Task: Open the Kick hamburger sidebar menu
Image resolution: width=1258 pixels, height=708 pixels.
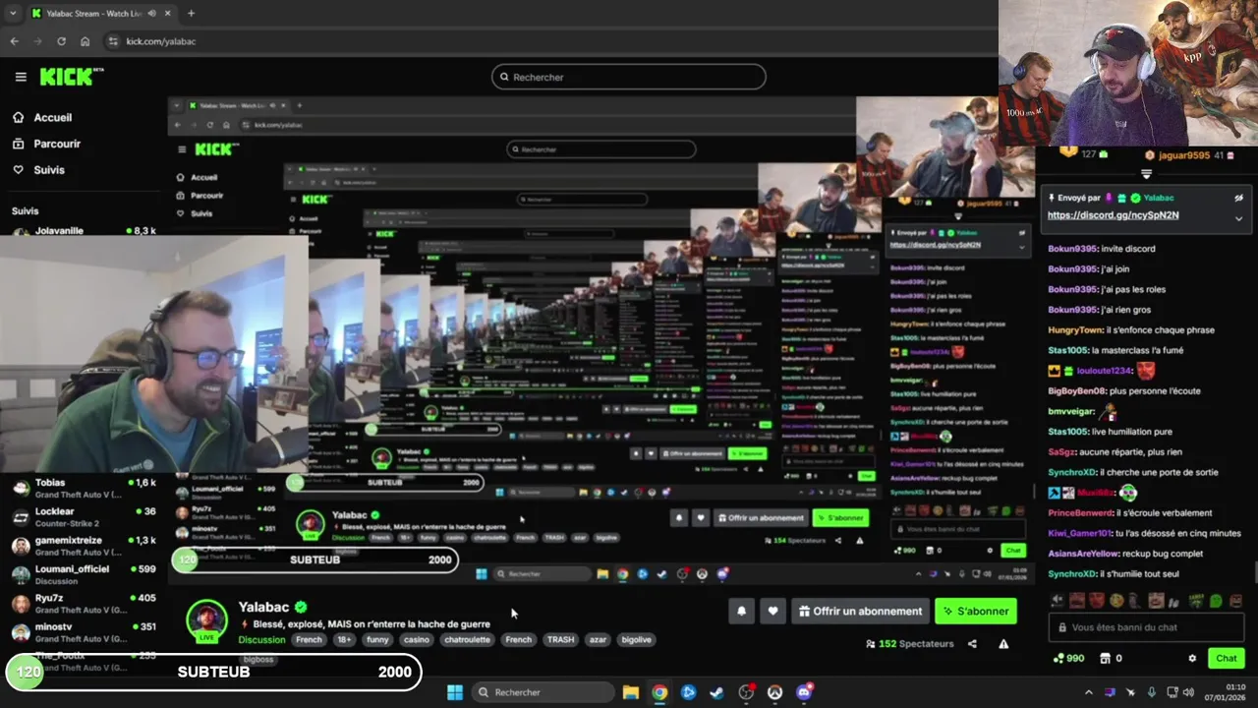Action: 21,77
